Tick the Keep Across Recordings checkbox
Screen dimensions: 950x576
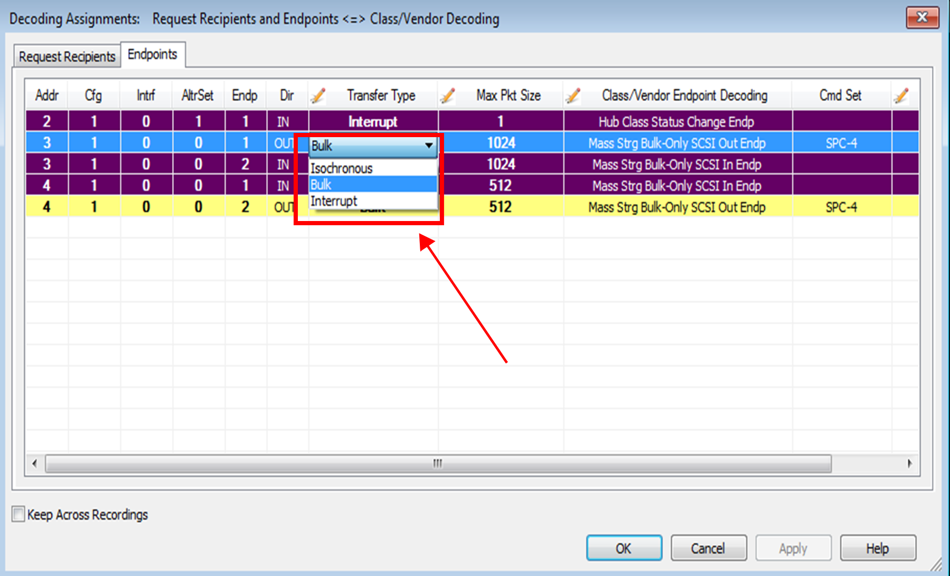[18, 514]
